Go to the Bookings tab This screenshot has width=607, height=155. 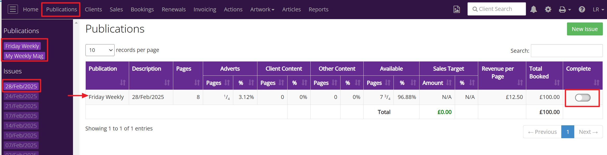point(142,10)
